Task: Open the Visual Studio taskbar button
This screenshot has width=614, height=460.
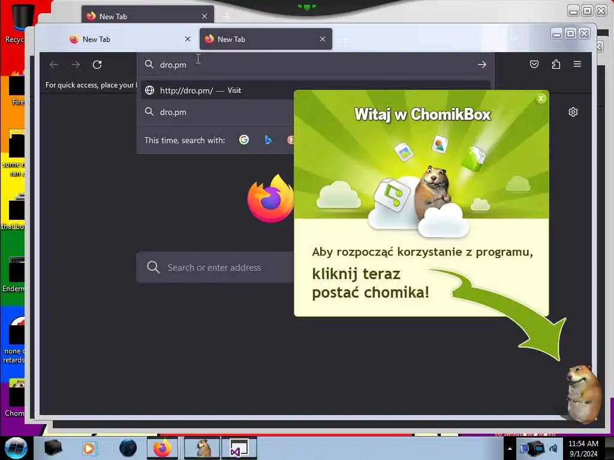Action: pos(239,448)
